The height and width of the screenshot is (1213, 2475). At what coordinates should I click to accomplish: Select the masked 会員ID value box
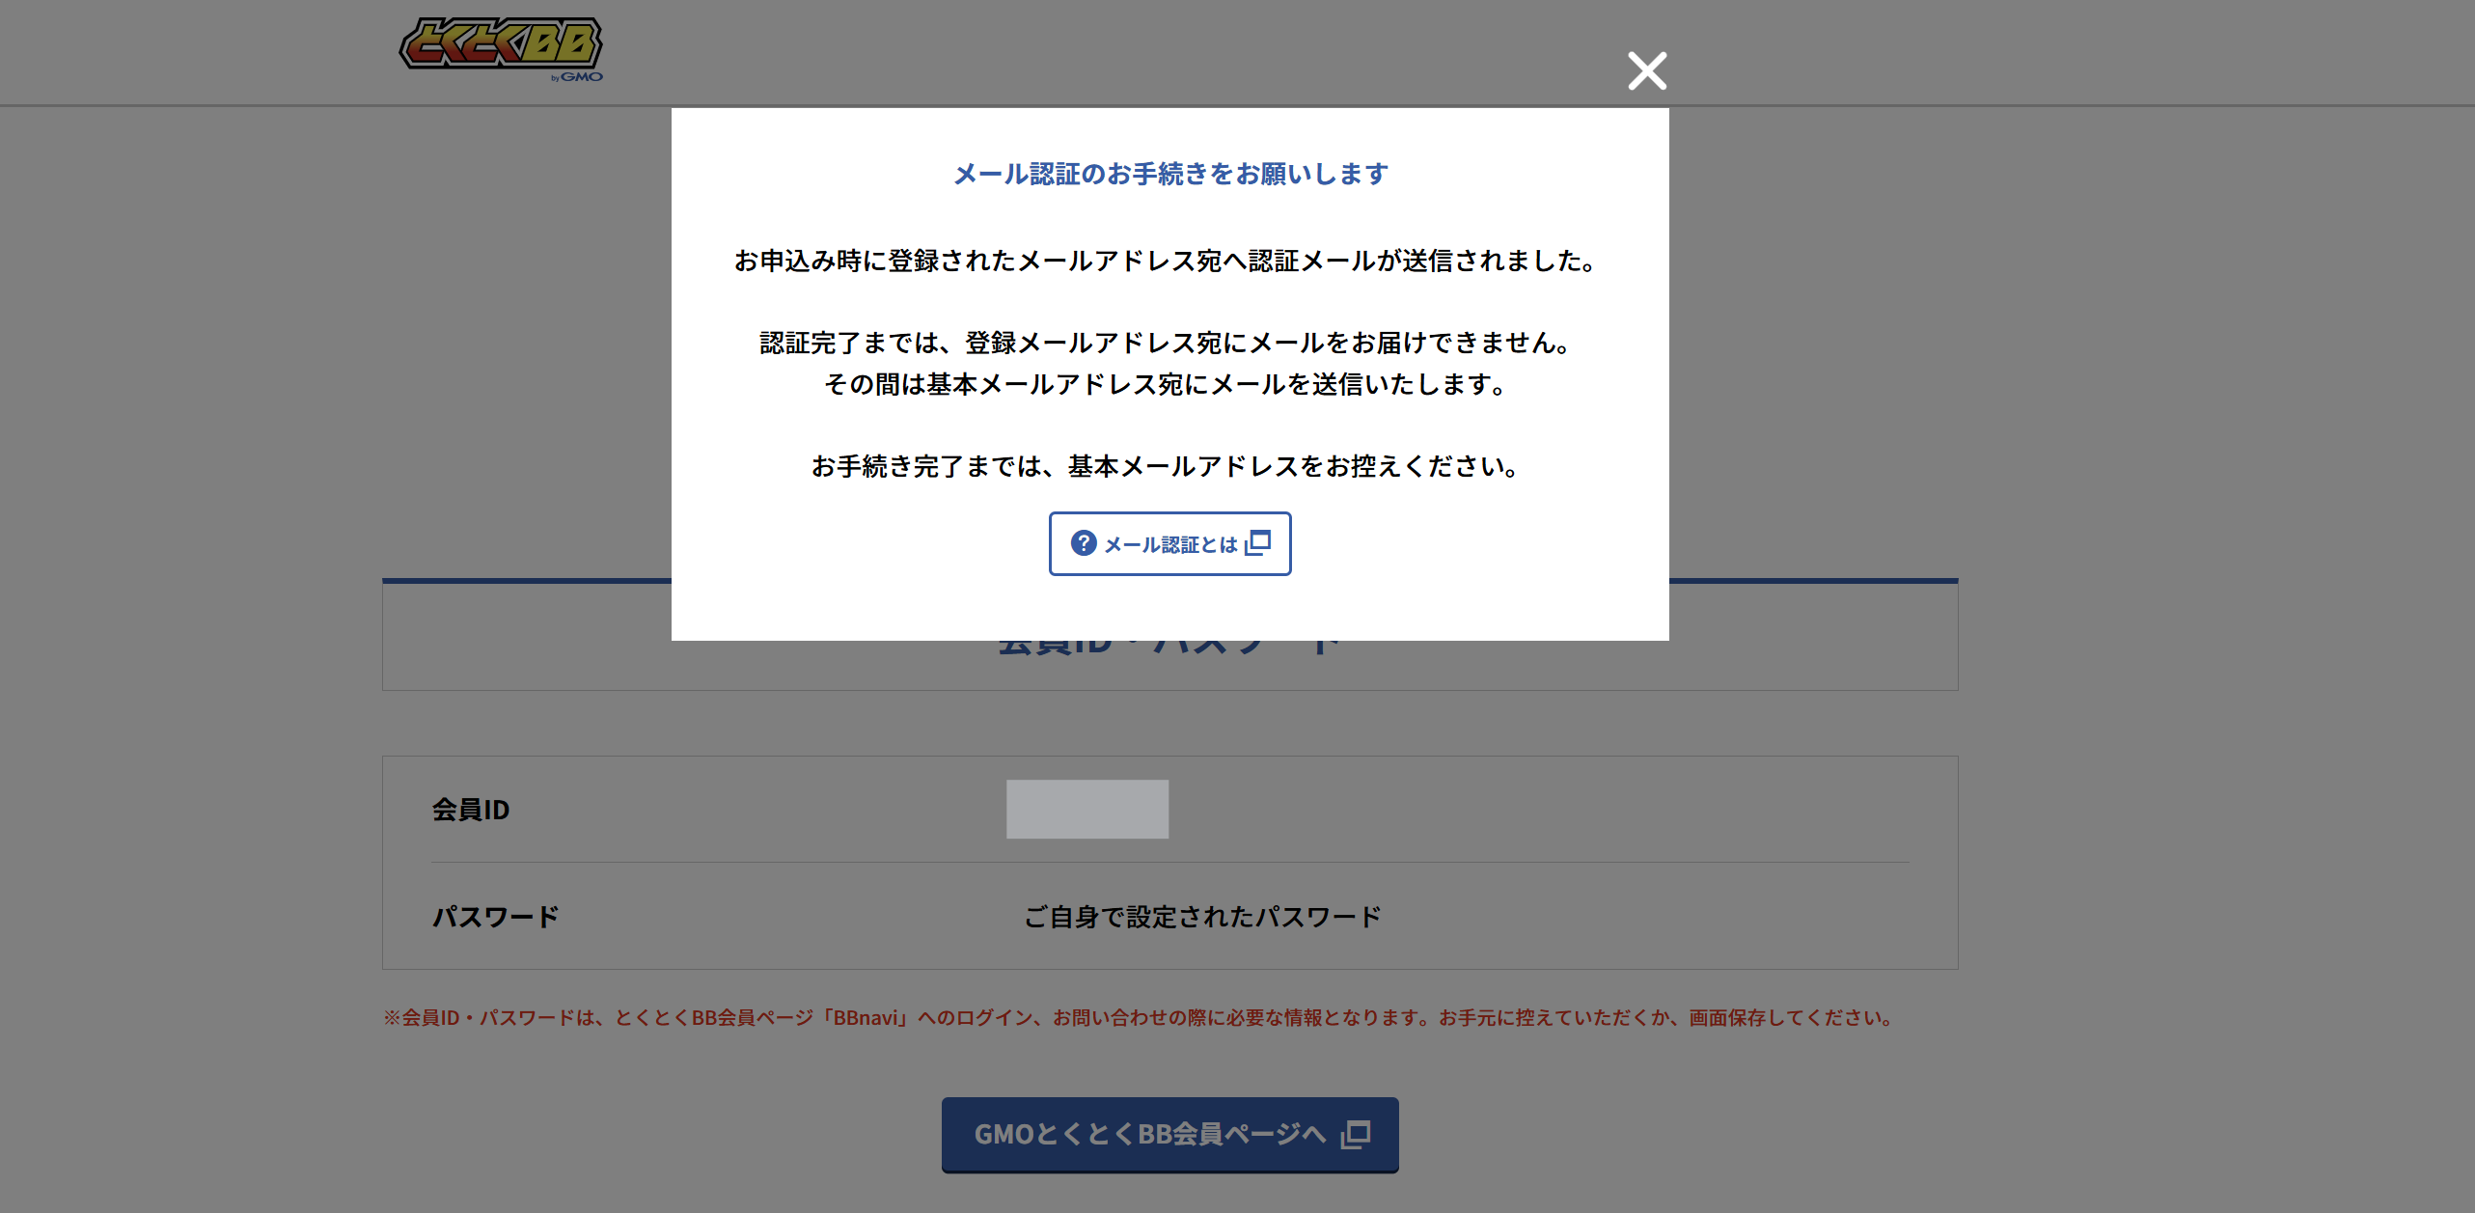point(1087,809)
